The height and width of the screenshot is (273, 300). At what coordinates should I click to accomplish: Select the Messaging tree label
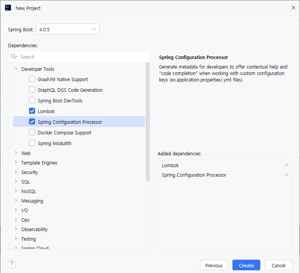tap(32, 201)
